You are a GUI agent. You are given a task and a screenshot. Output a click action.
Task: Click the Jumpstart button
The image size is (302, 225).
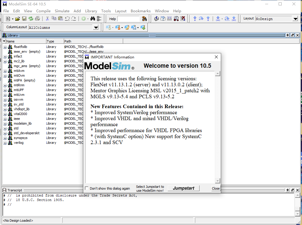[x=183, y=188]
